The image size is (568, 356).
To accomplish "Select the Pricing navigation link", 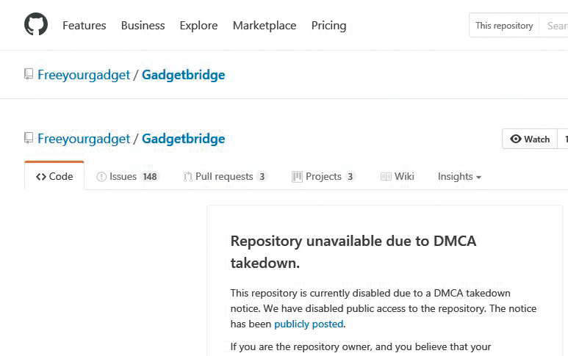I will 328,26.
